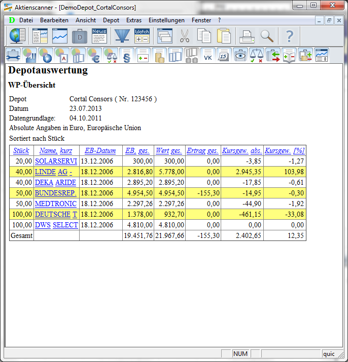Click the pie chart with table columns icon
Image resolution: width=348 pixels, height=362 pixels.
[x=78, y=55]
